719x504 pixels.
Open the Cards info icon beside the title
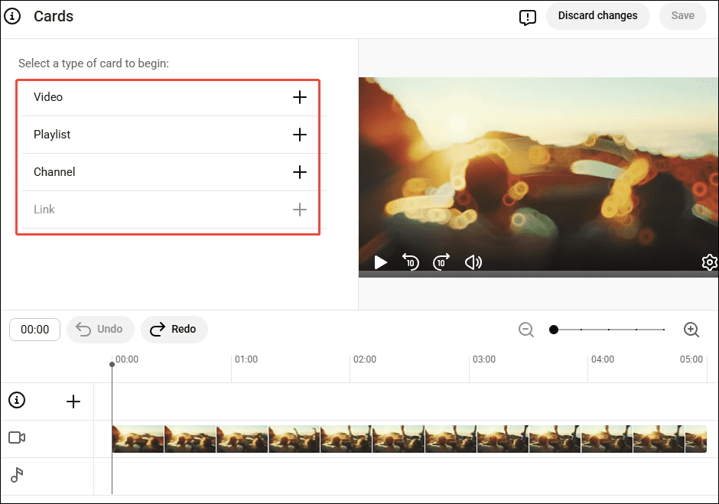tap(12, 16)
